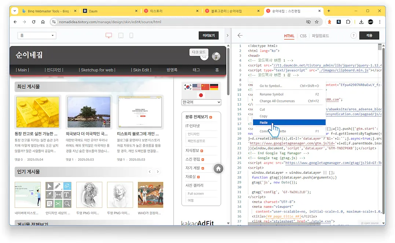Open 분류 전체보기 category link

coord(197,117)
